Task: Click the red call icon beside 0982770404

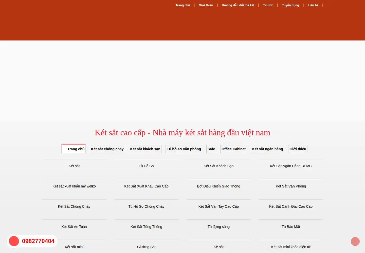Action: point(14,241)
